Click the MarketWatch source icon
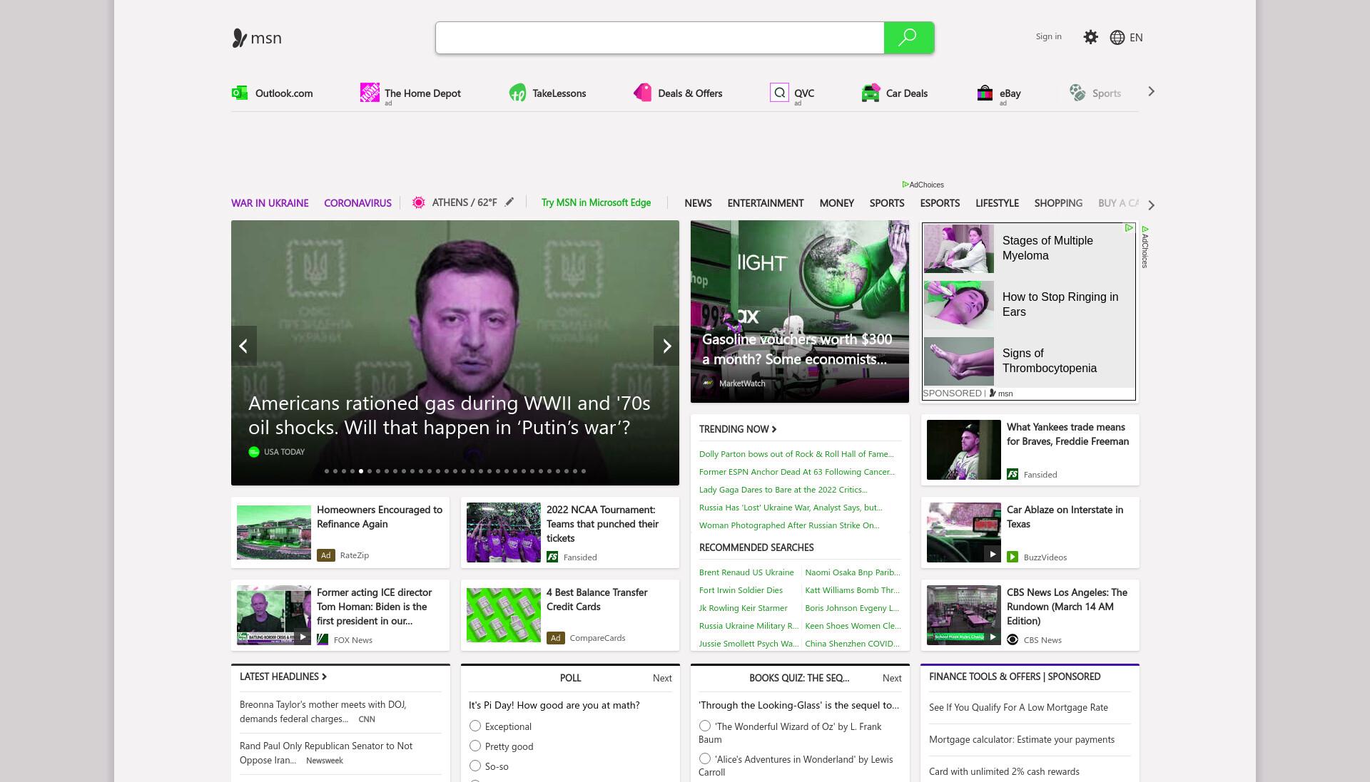This screenshot has width=1370, height=782. 708,384
